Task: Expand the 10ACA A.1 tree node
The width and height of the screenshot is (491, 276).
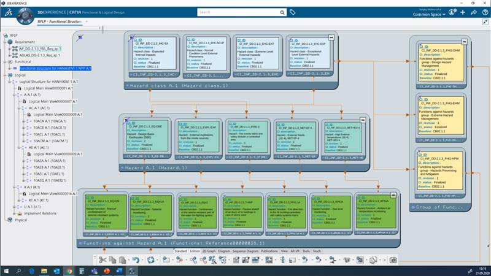Action: tap(23, 121)
